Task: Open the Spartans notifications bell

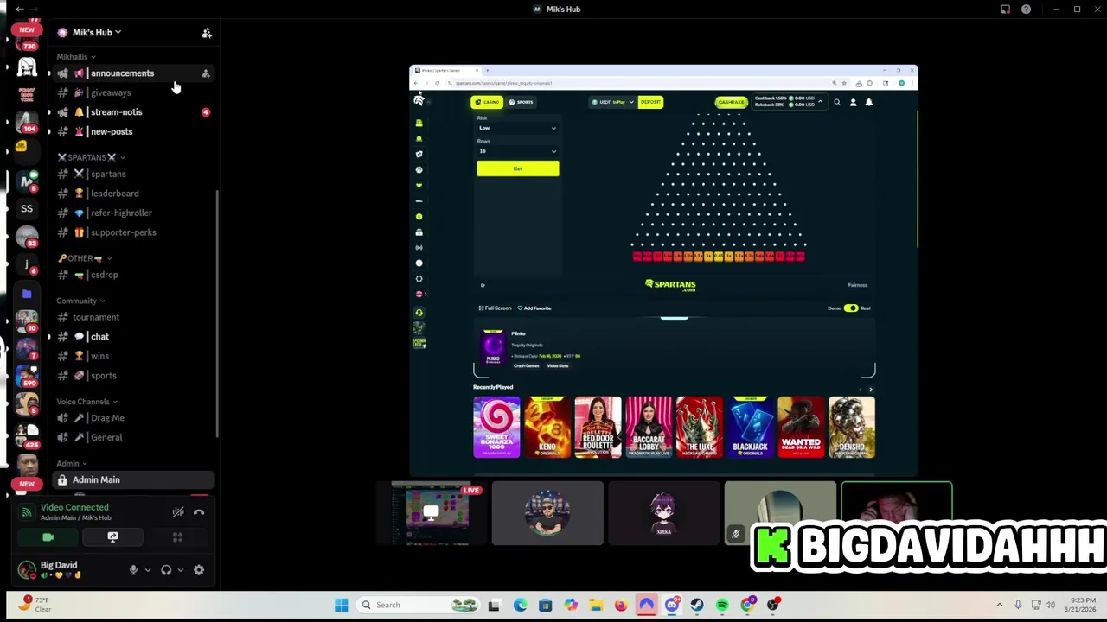Action: (869, 103)
